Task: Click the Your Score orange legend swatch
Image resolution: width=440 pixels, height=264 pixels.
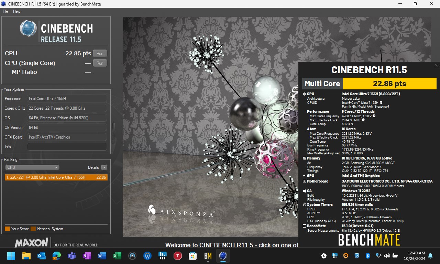Action: 7,229
